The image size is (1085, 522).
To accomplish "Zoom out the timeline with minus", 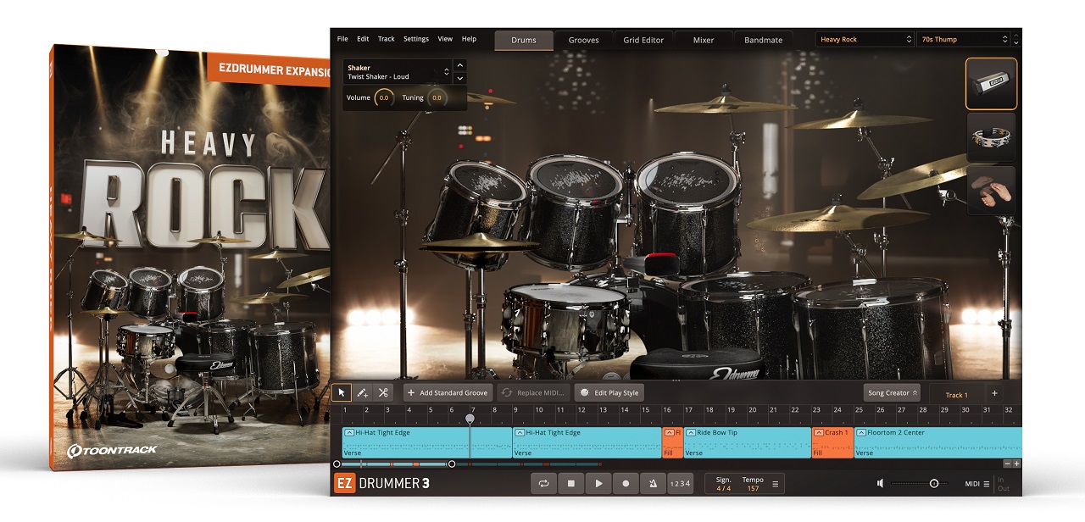I will [x=1007, y=464].
